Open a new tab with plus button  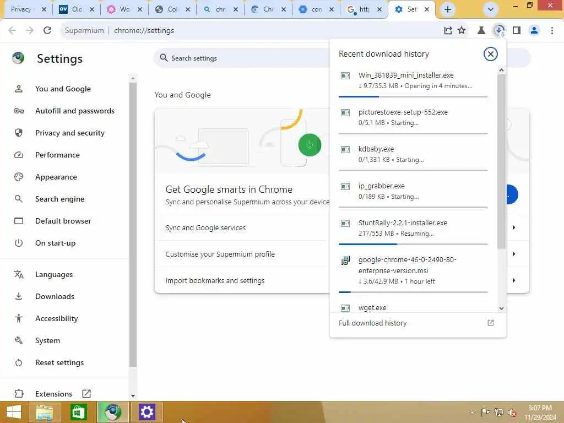(447, 9)
